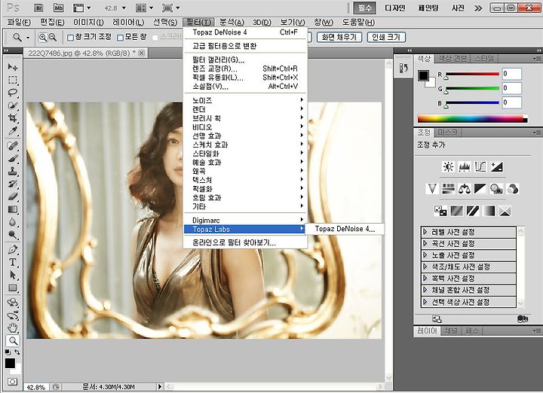Select the Move tool
The image size is (543, 393).
[x=13, y=67]
